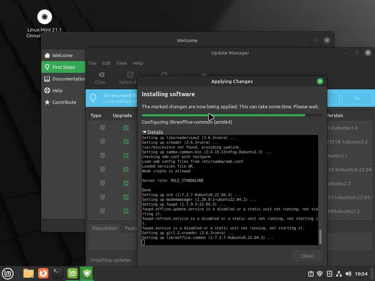The height and width of the screenshot is (281, 375).
Task: Click the 'Configuring libreoffice-common (amd64)' status text
Action: click(187, 122)
